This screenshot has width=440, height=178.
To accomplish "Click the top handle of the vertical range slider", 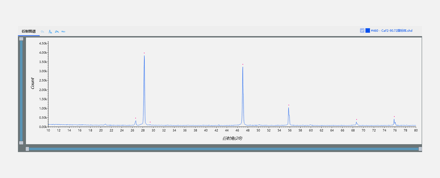I will pyautogui.click(x=21, y=39).
